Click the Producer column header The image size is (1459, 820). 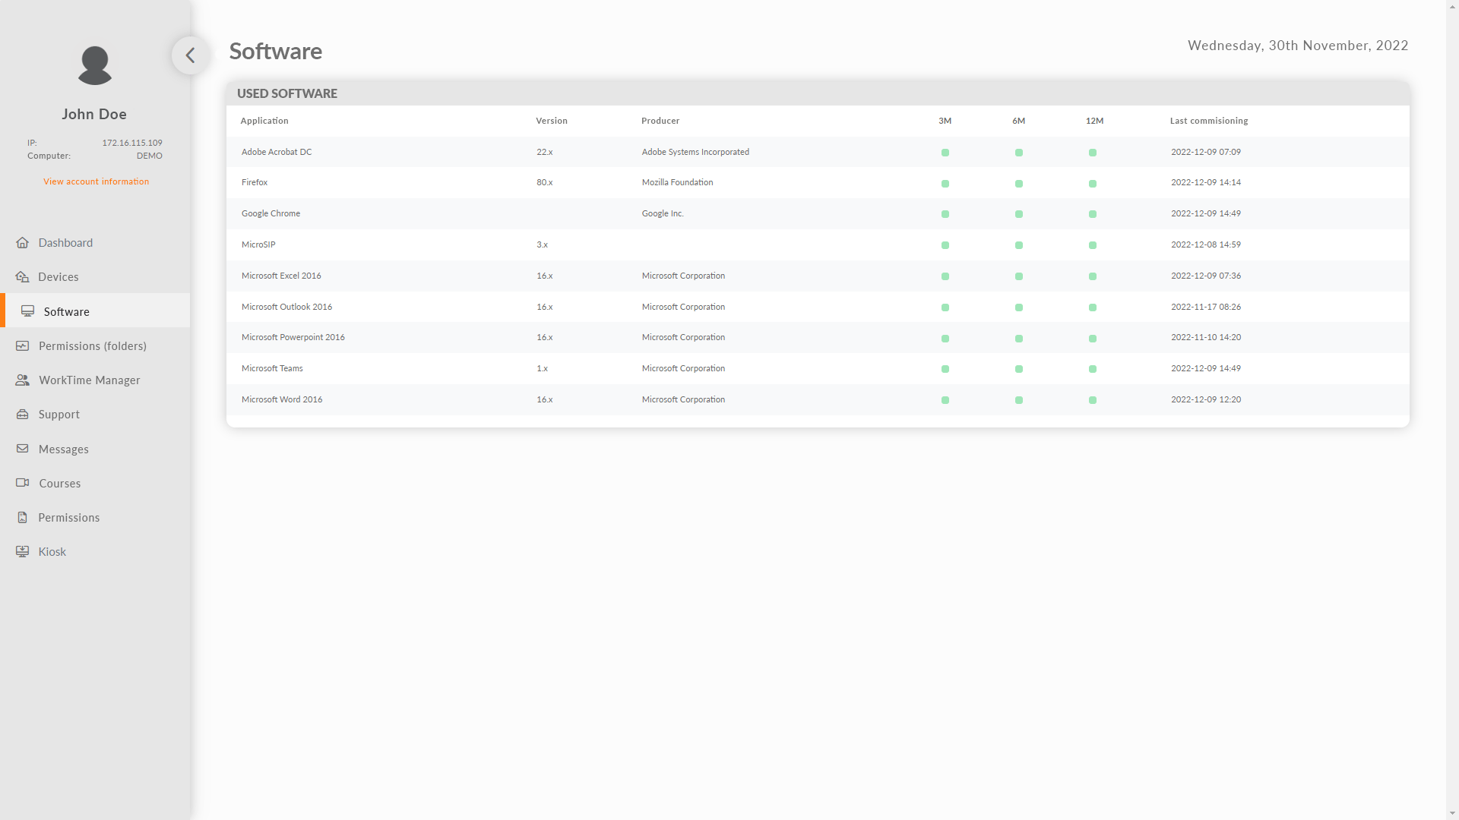[x=660, y=121]
